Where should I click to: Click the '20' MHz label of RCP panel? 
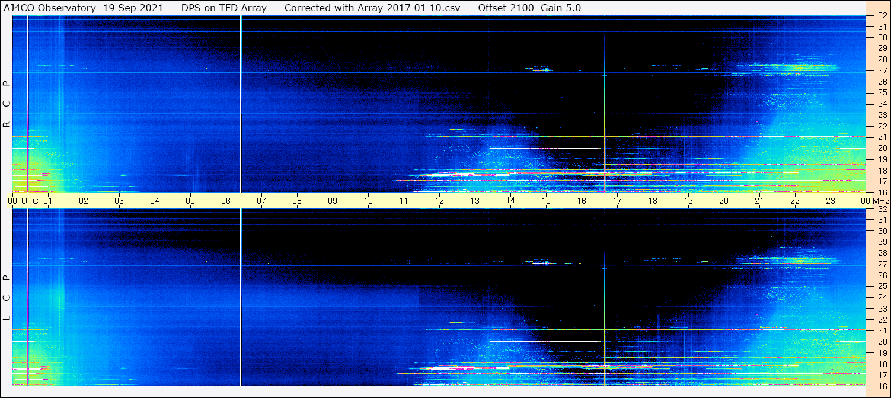pyautogui.click(x=882, y=148)
